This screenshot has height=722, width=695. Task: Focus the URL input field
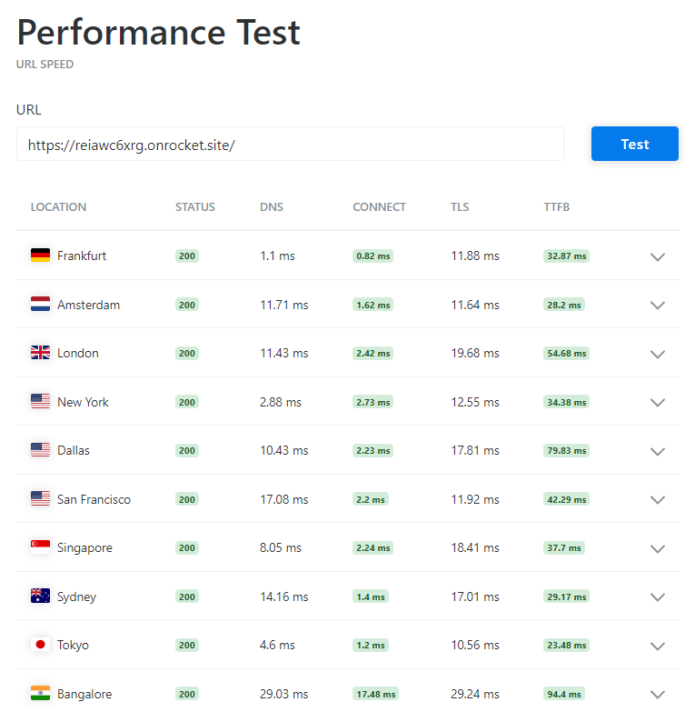coord(290,144)
